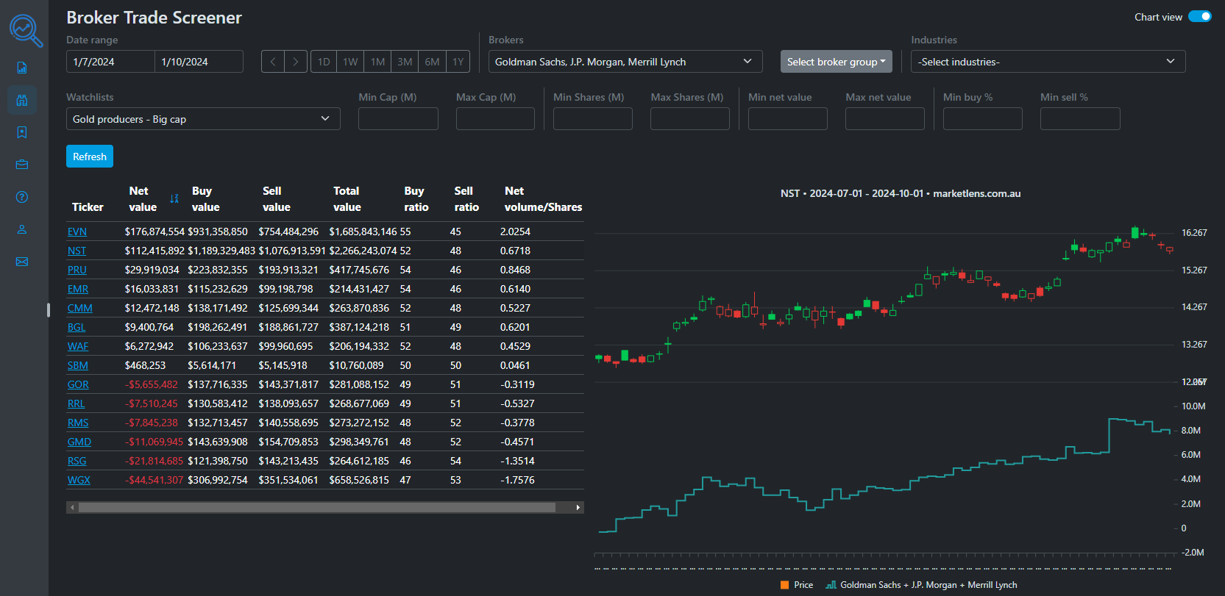Select the 1M range tab
1225x596 pixels.
[x=377, y=62]
